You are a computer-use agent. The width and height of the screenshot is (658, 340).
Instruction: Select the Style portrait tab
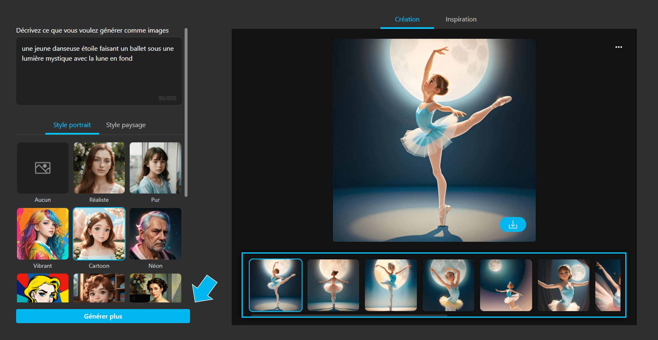click(x=72, y=125)
